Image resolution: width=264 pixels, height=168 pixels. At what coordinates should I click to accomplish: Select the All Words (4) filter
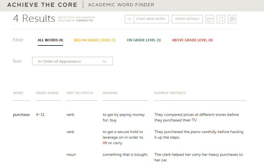[x=50, y=40]
